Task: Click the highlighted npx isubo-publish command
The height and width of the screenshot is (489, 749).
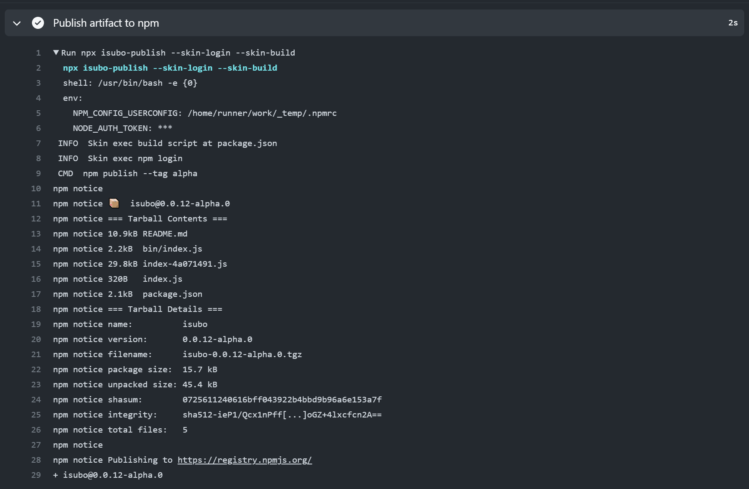Action: pos(170,68)
